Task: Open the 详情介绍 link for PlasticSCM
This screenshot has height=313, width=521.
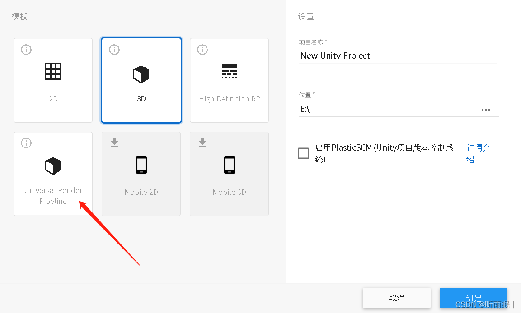Action: point(479,153)
